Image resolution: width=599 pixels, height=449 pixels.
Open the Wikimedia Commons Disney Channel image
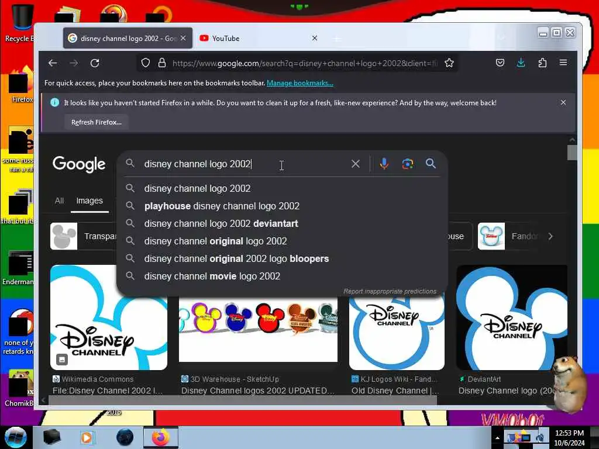tap(109, 317)
